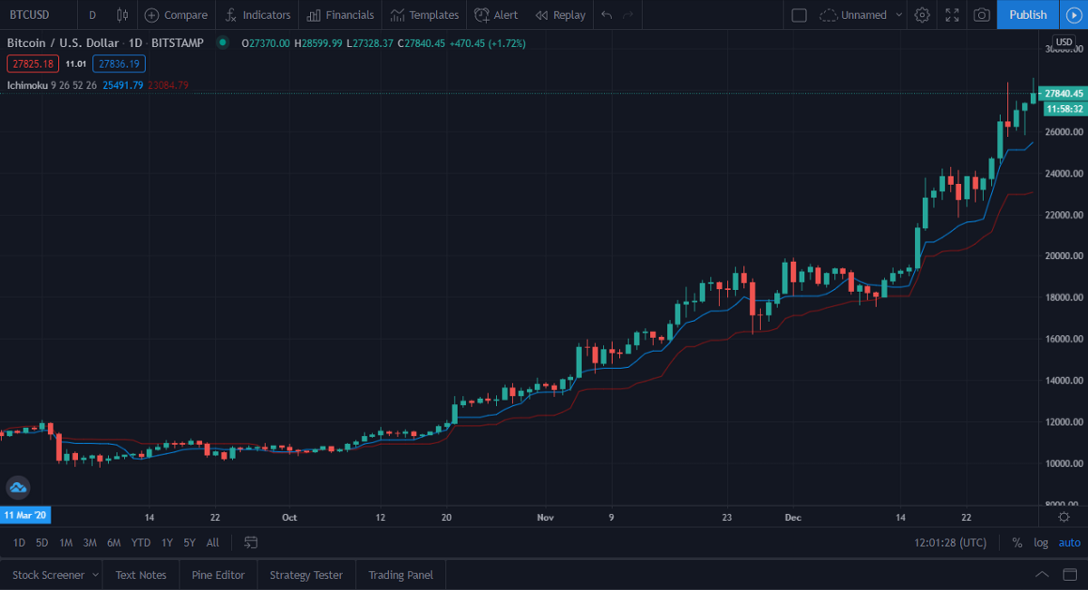1088x590 pixels.
Task: Take a chart snapshot with the camera icon
Action: 981,15
